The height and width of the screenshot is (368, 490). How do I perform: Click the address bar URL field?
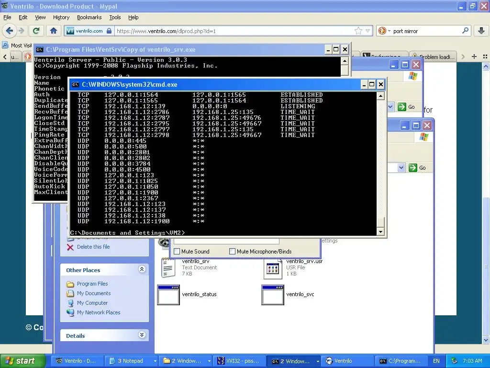(x=234, y=31)
